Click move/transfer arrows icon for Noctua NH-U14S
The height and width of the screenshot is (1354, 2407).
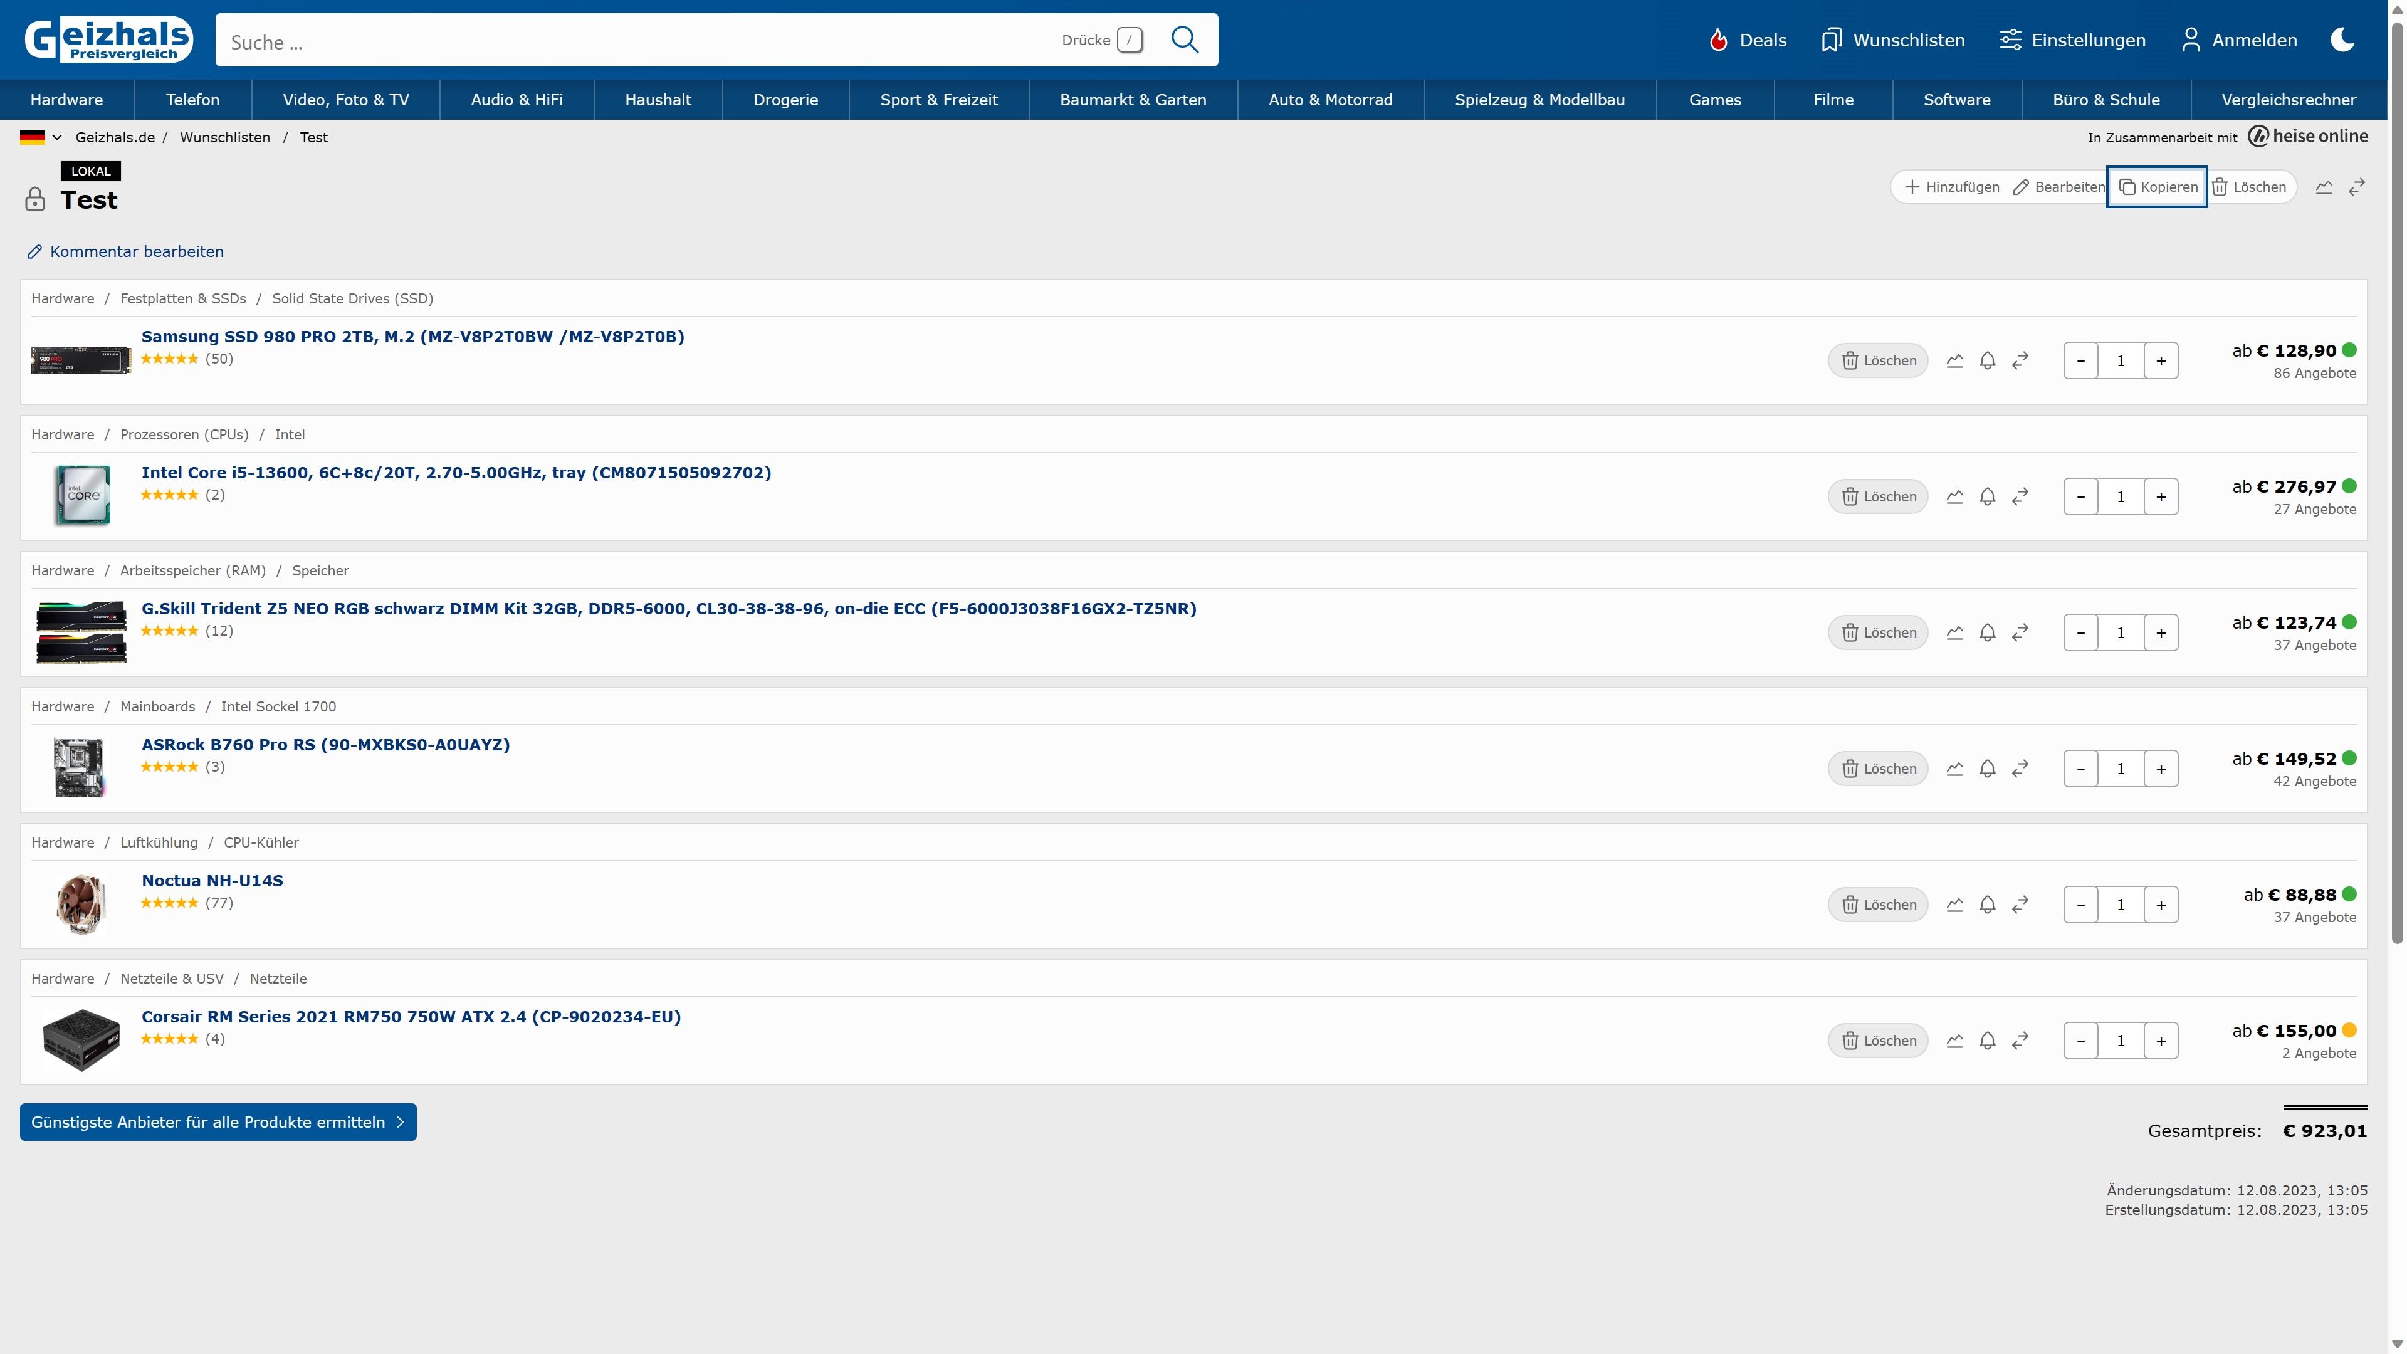[2020, 905]
